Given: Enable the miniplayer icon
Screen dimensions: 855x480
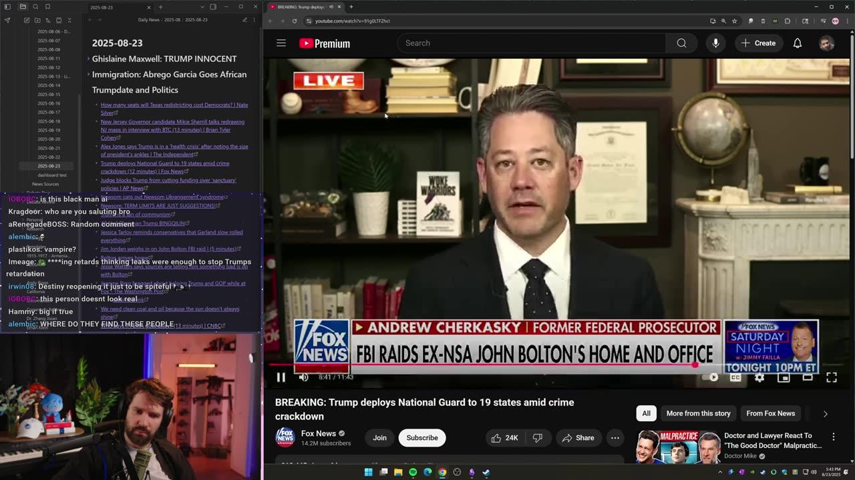Looking at the screenshot, I should 784,377.
